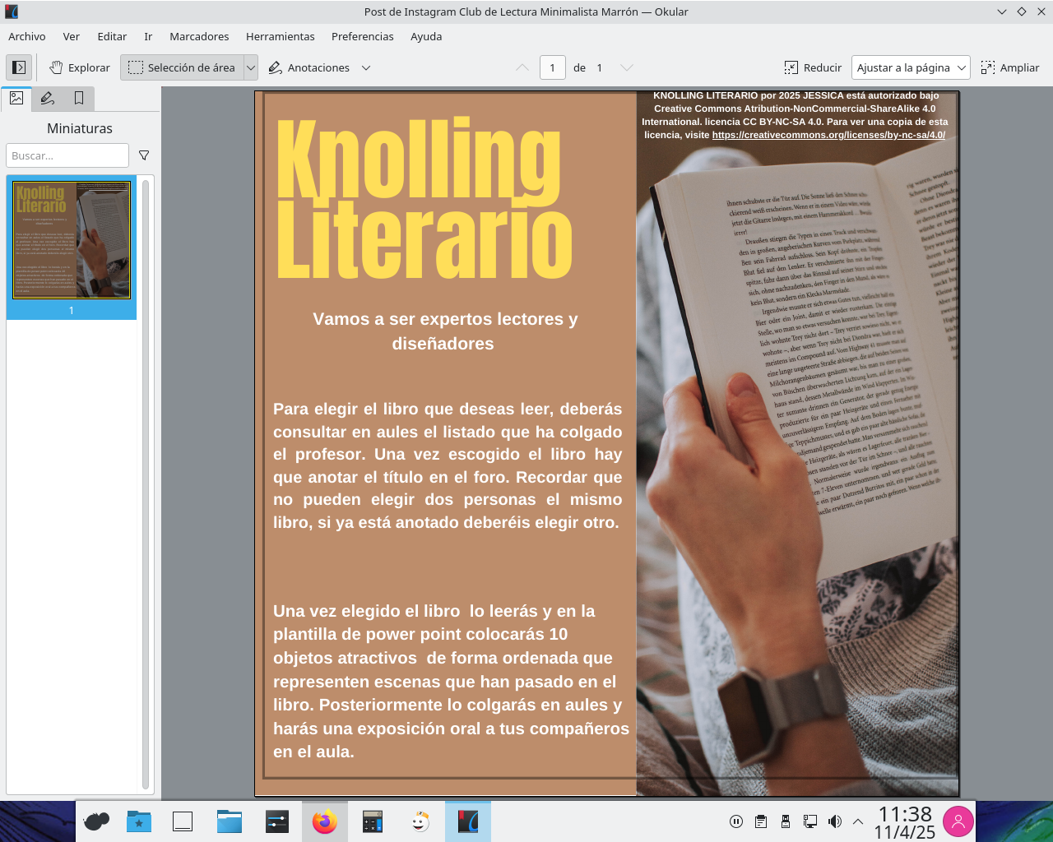The height and width of the screenshot is (842, 1053).
Task: Open the Marcadores menu
Action: click(x=199, y=36)
